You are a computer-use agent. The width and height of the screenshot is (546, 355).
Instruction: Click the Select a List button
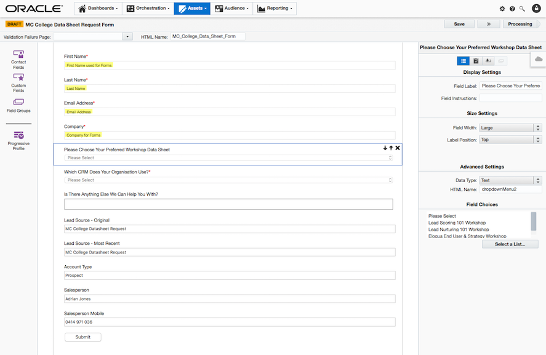pyautogui.click(x=510, y=244)
